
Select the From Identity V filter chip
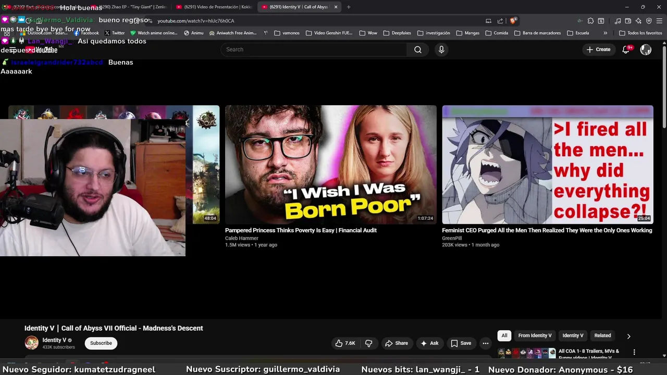click(x=535, y=335)
